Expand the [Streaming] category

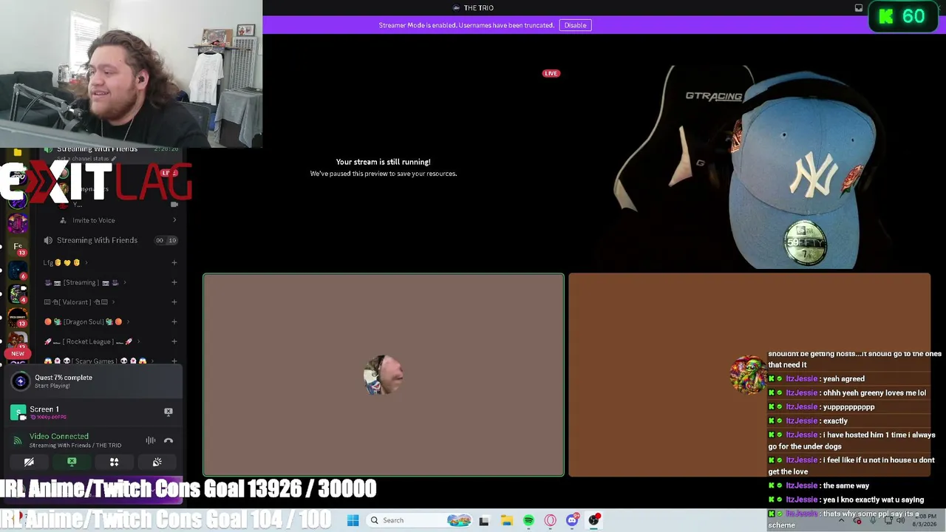85,282
